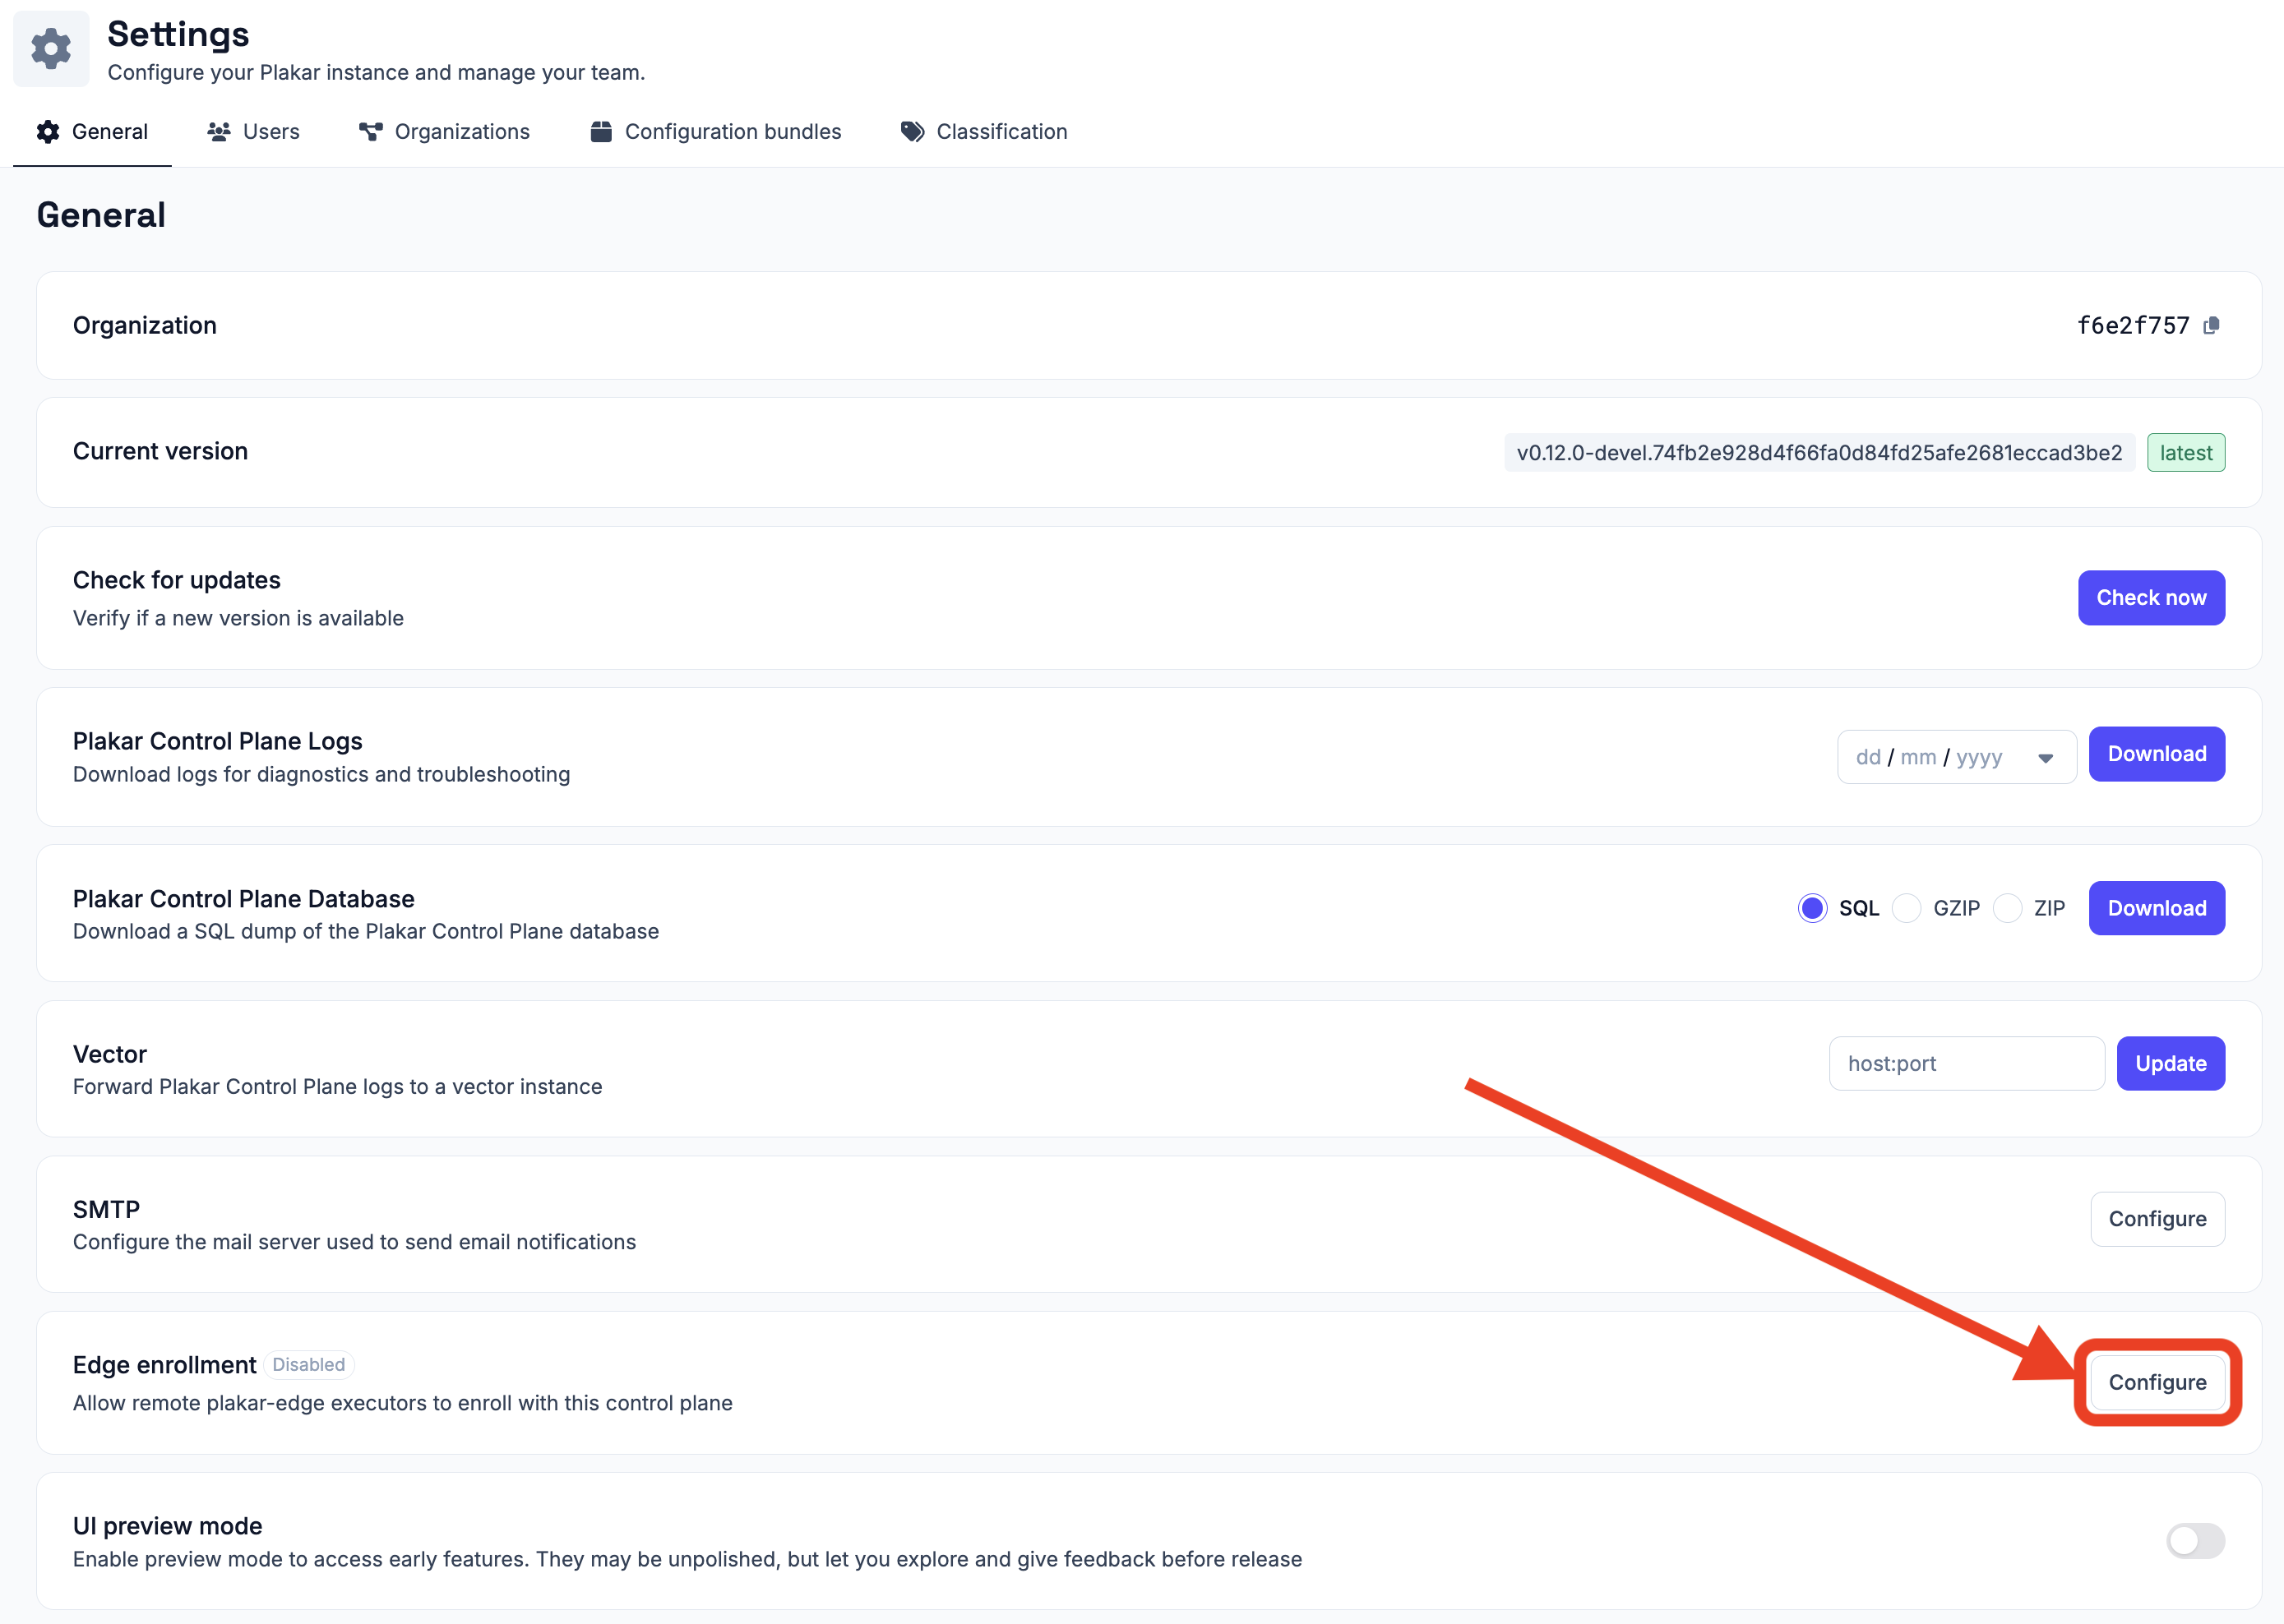Go to Configuration bundles tab
The height and width of the screenshot is (1624, 2284).
point(715,132)
